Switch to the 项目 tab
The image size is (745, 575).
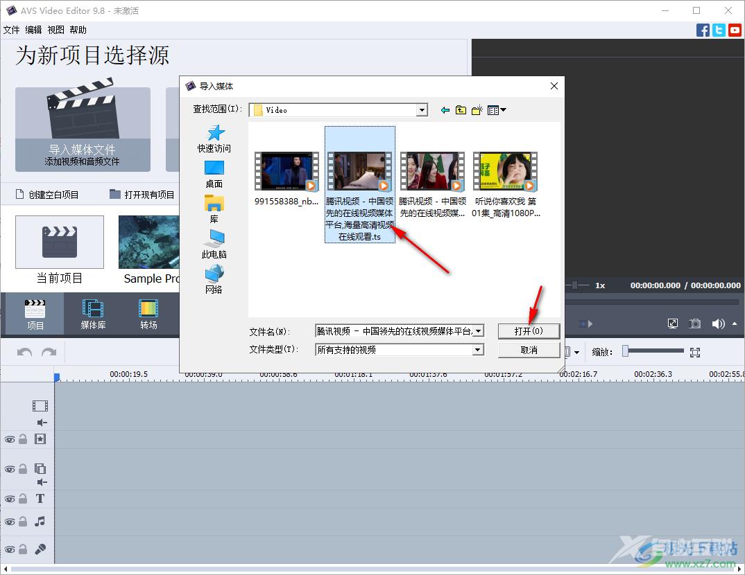click(35, 314)
